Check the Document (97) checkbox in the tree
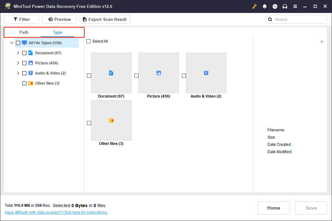332x221 pixels. tap(24, 53)
